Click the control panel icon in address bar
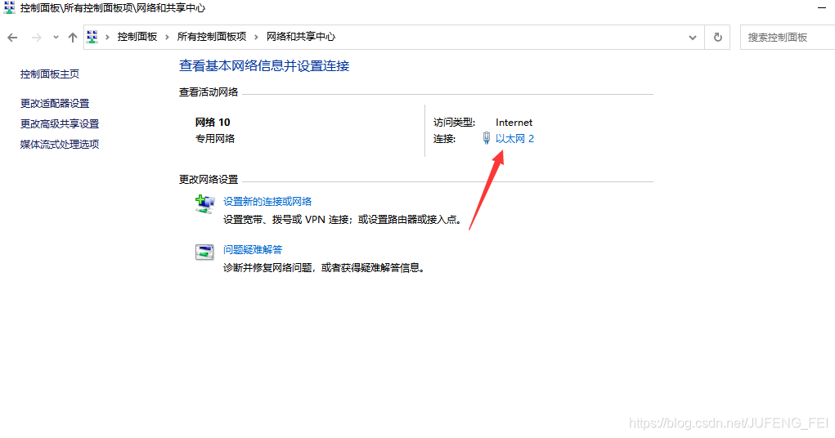This screenshot has width=835, height=438. pos(92,37)
